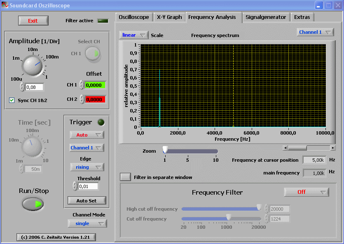Click the Amplitude rotary knob
This screenshot has width=344, height=244.
(x=33, y=65)
